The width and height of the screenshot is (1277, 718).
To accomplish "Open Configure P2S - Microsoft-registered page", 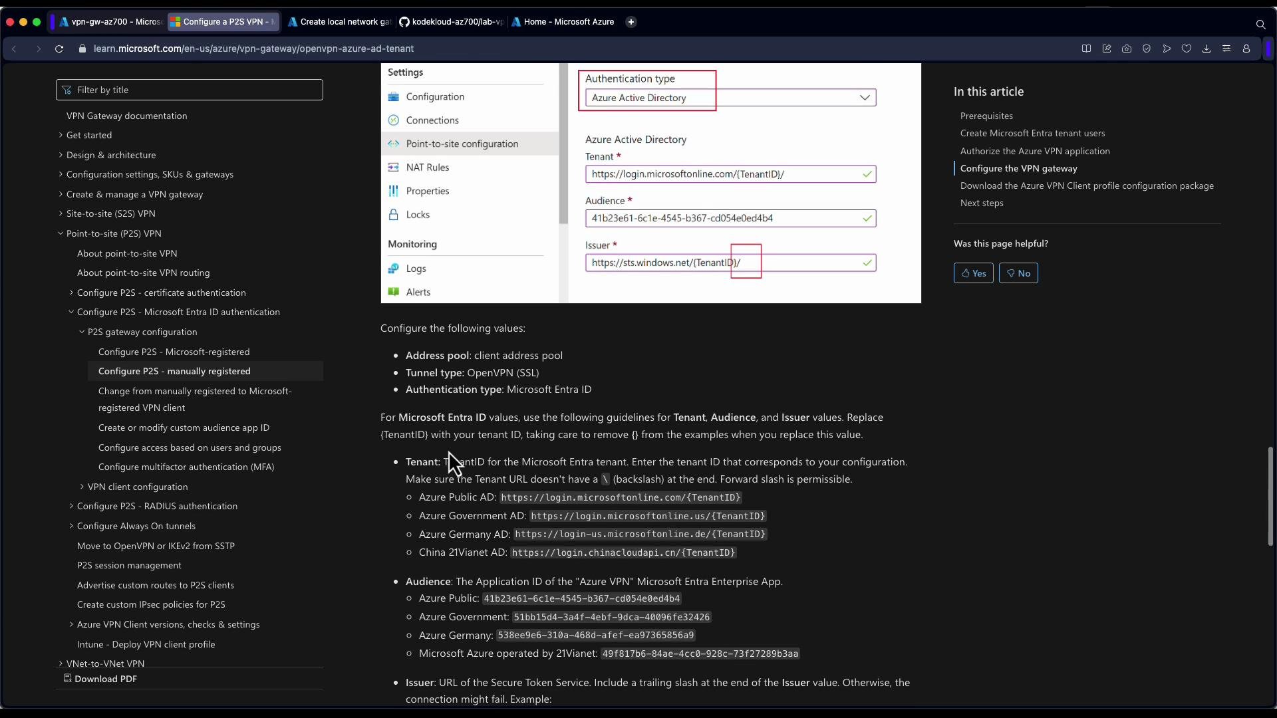I will (x=174, y=352).
